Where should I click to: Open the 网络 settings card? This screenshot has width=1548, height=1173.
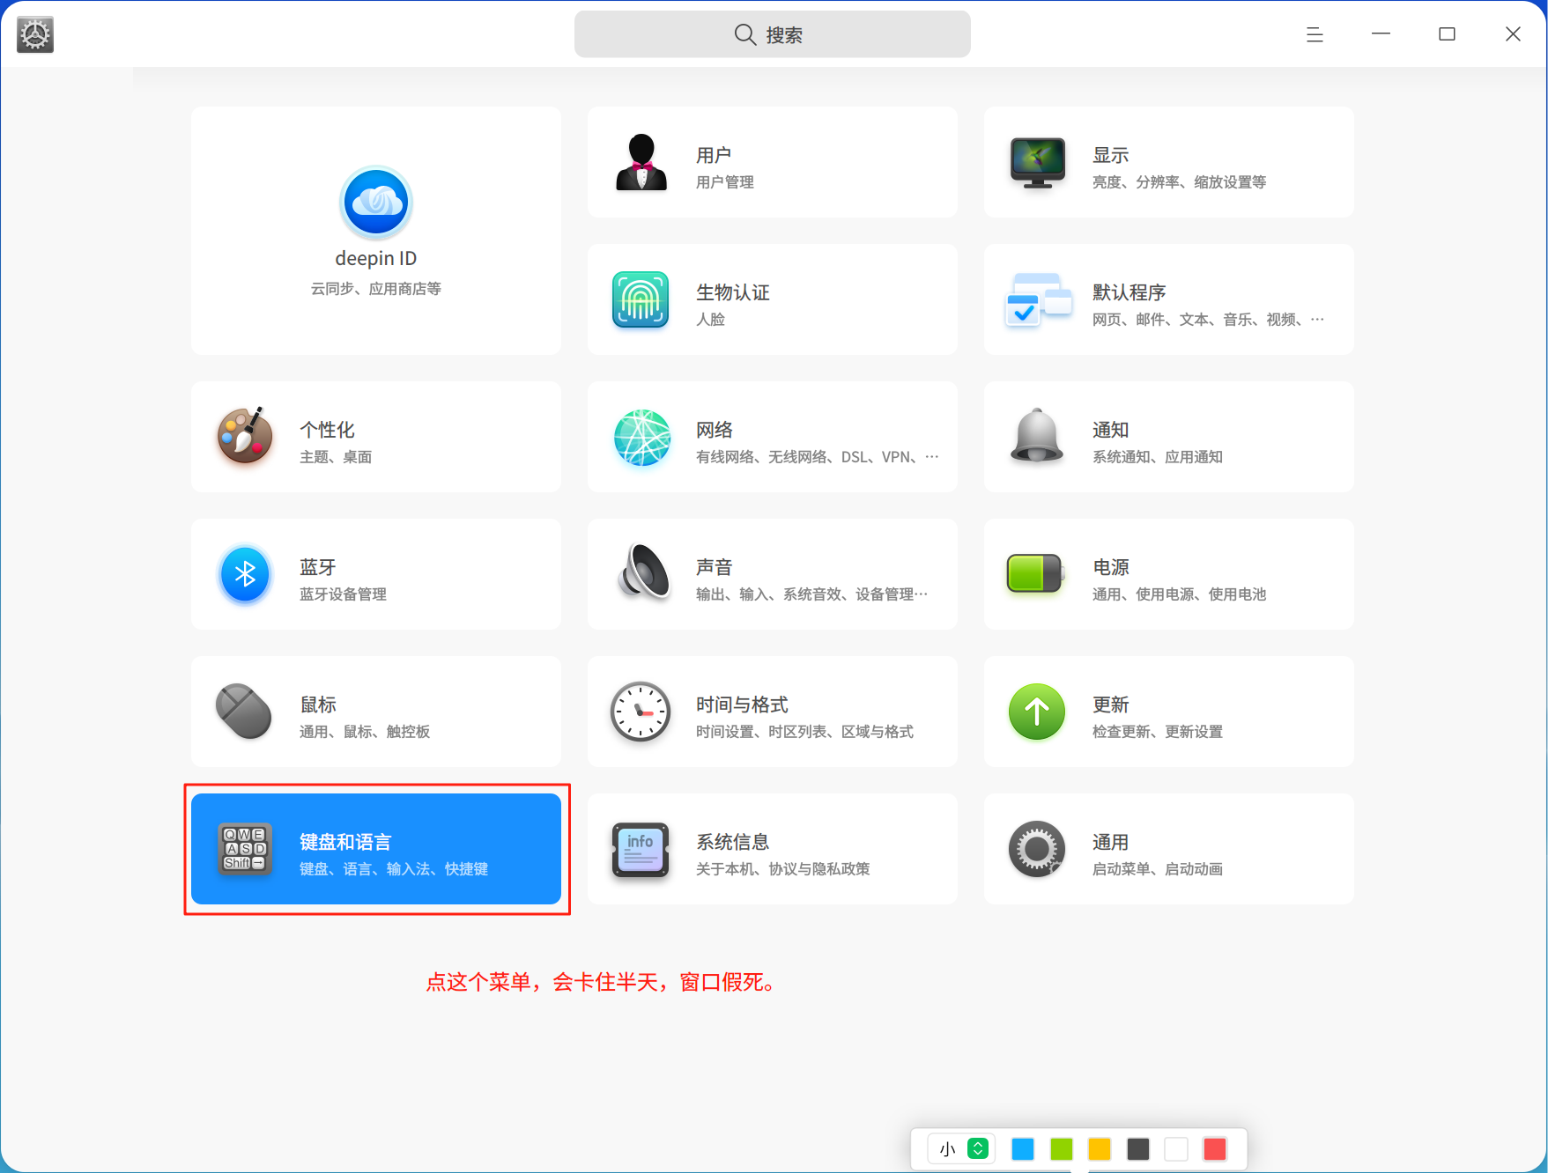click(773, 437)
